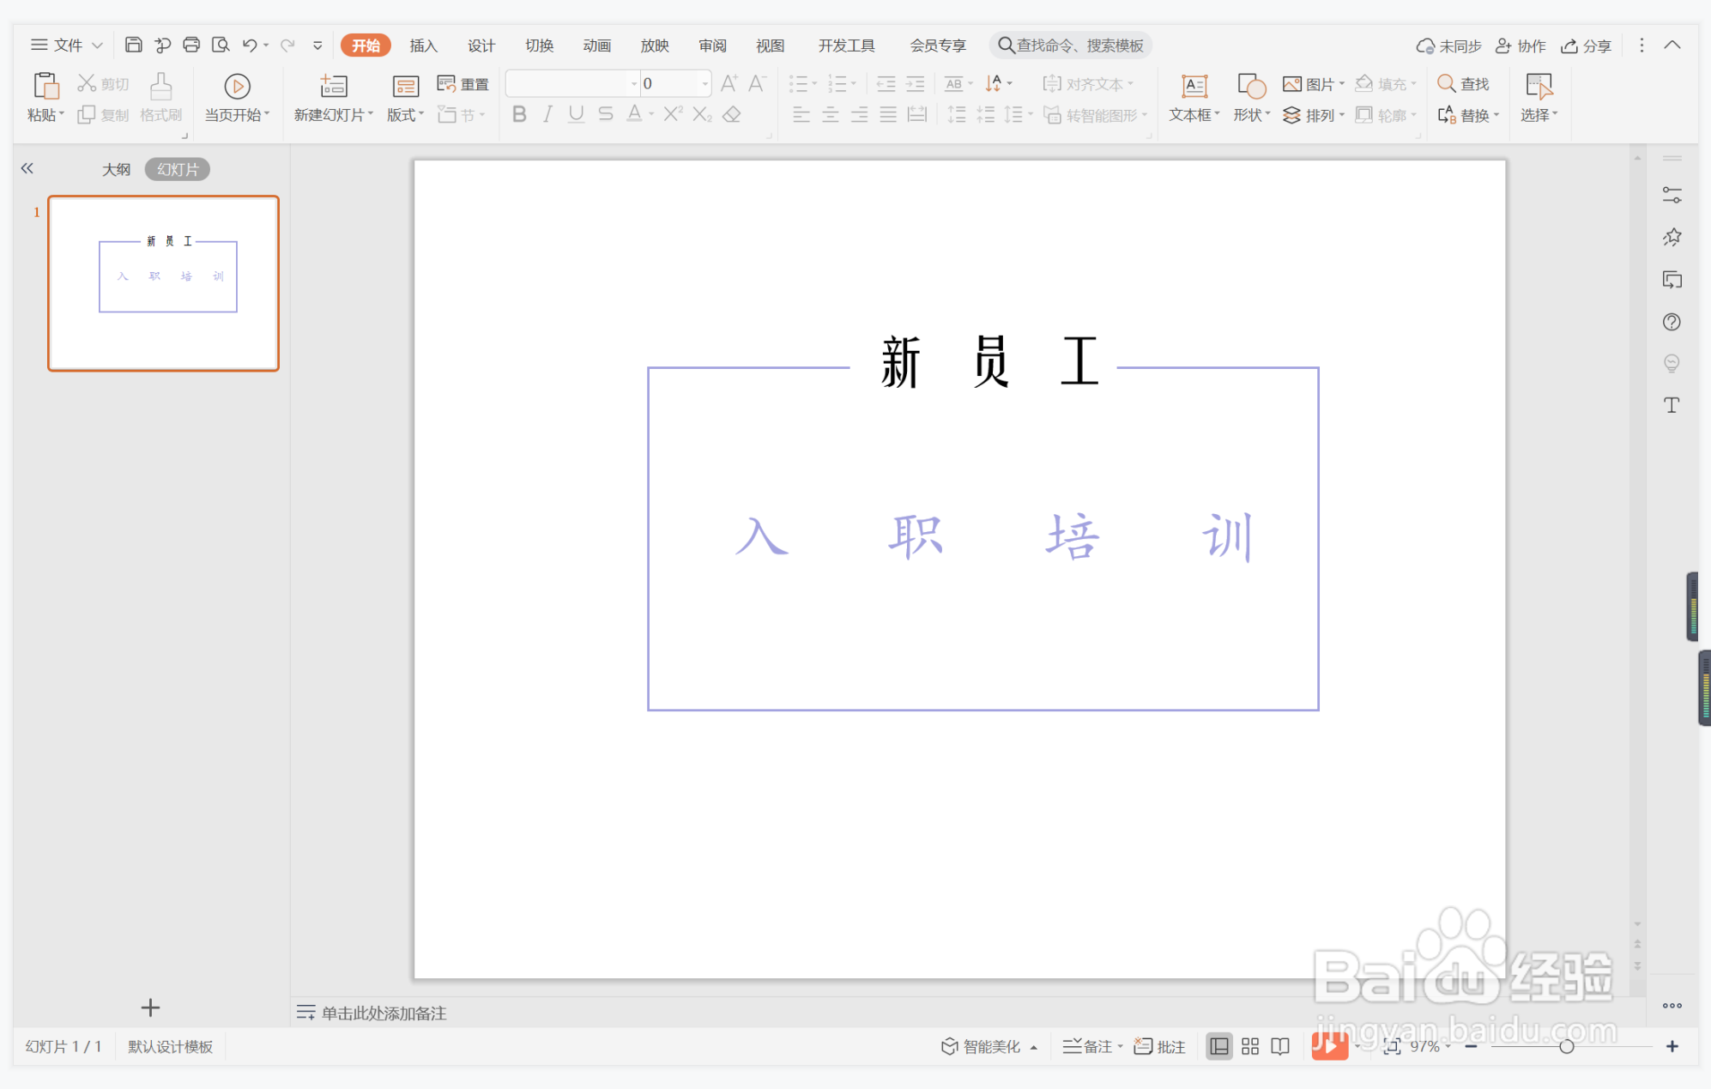Select slide 1 thumbnail

point(163,283)
